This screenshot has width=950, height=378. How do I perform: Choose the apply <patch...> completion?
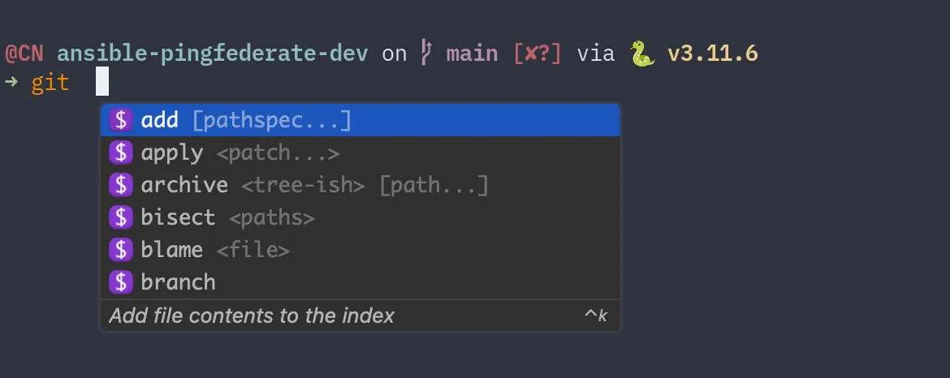coord(240,152)
